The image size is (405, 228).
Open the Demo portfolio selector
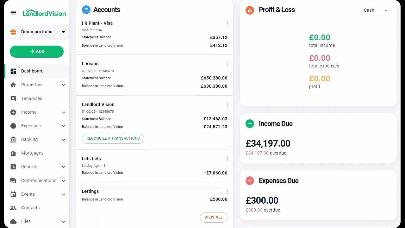[x=37, y=32]
